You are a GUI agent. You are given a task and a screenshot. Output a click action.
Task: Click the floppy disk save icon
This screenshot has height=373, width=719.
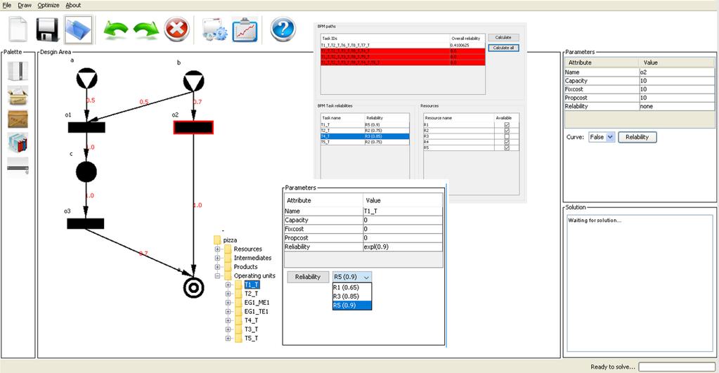(47, 30)
